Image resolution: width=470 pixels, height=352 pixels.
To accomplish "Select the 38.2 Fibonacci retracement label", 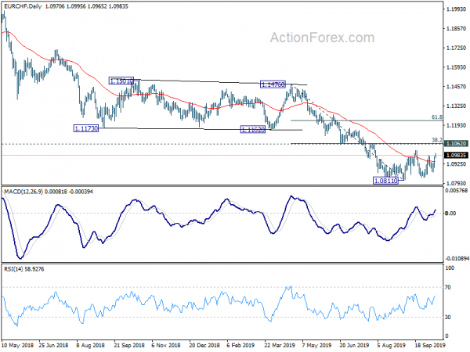I will pyautogui.click(x=437, y=140).
